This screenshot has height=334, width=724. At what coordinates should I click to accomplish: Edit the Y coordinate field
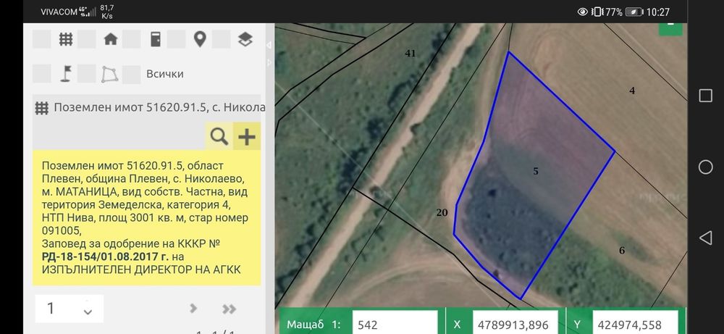(635, 323)
